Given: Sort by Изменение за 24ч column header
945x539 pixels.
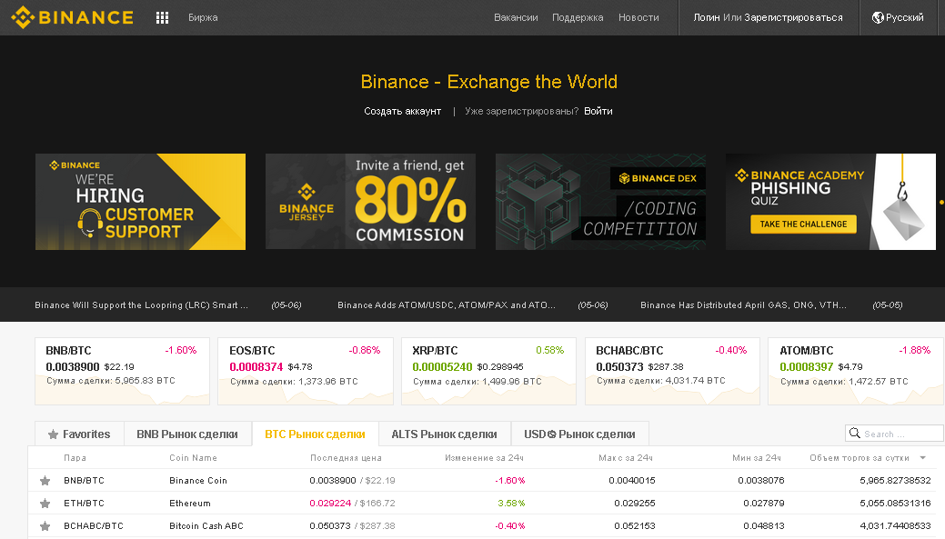Looking at the screenshot, I should pos(484,458).
